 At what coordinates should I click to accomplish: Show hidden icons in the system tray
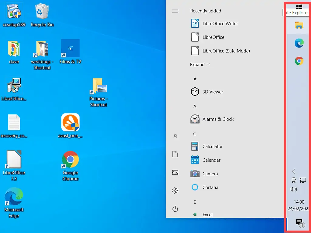[293, 171]
